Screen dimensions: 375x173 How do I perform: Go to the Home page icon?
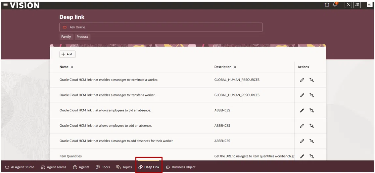(327, 5)
